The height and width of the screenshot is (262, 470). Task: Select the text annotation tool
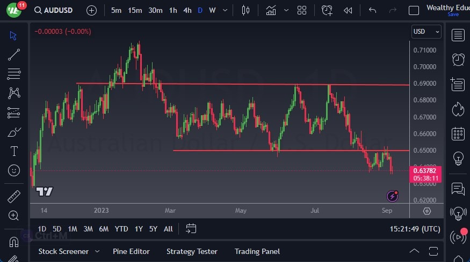tap(14, 151)
